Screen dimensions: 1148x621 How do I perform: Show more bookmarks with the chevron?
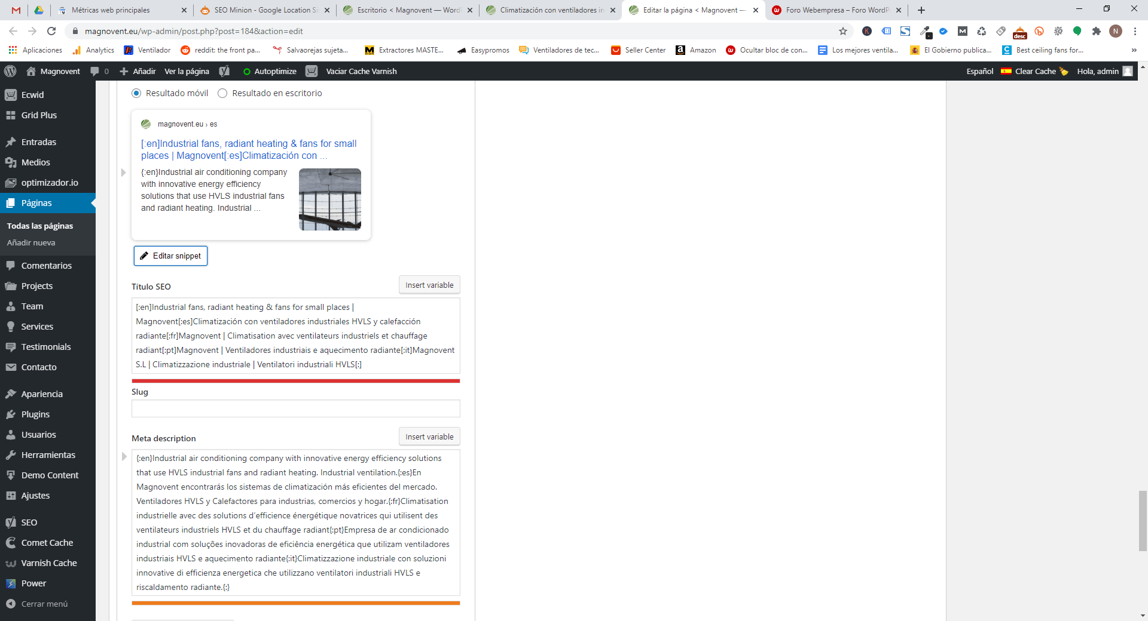click(x=1134, y=50)
